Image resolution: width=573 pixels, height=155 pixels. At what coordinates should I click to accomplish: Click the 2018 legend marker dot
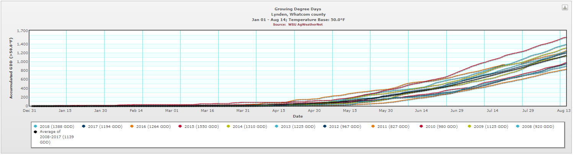pyautogui.click(x=36, y=126)
